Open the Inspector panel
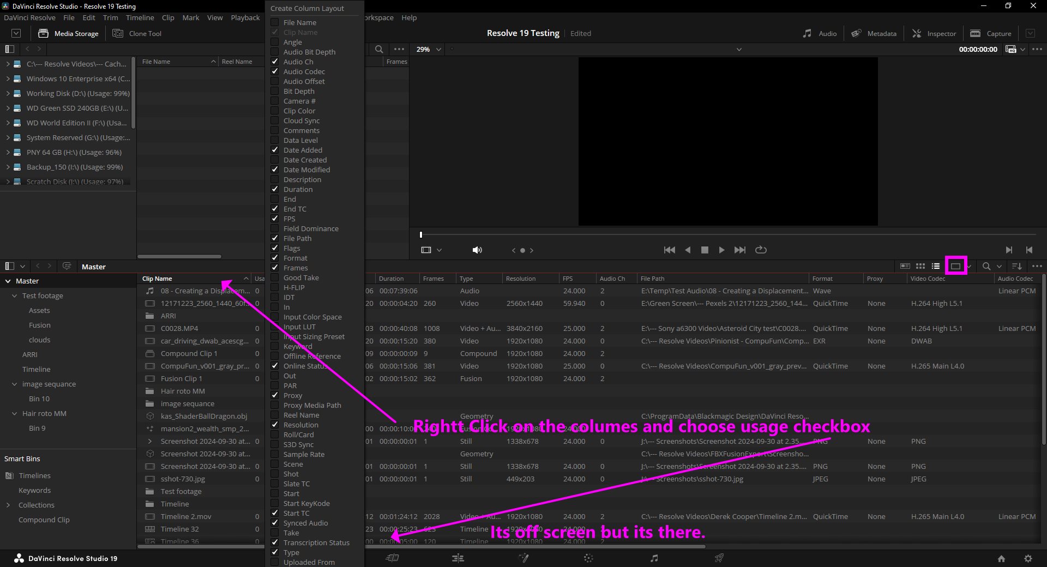 pyautogui.click(x=934, y=33)
